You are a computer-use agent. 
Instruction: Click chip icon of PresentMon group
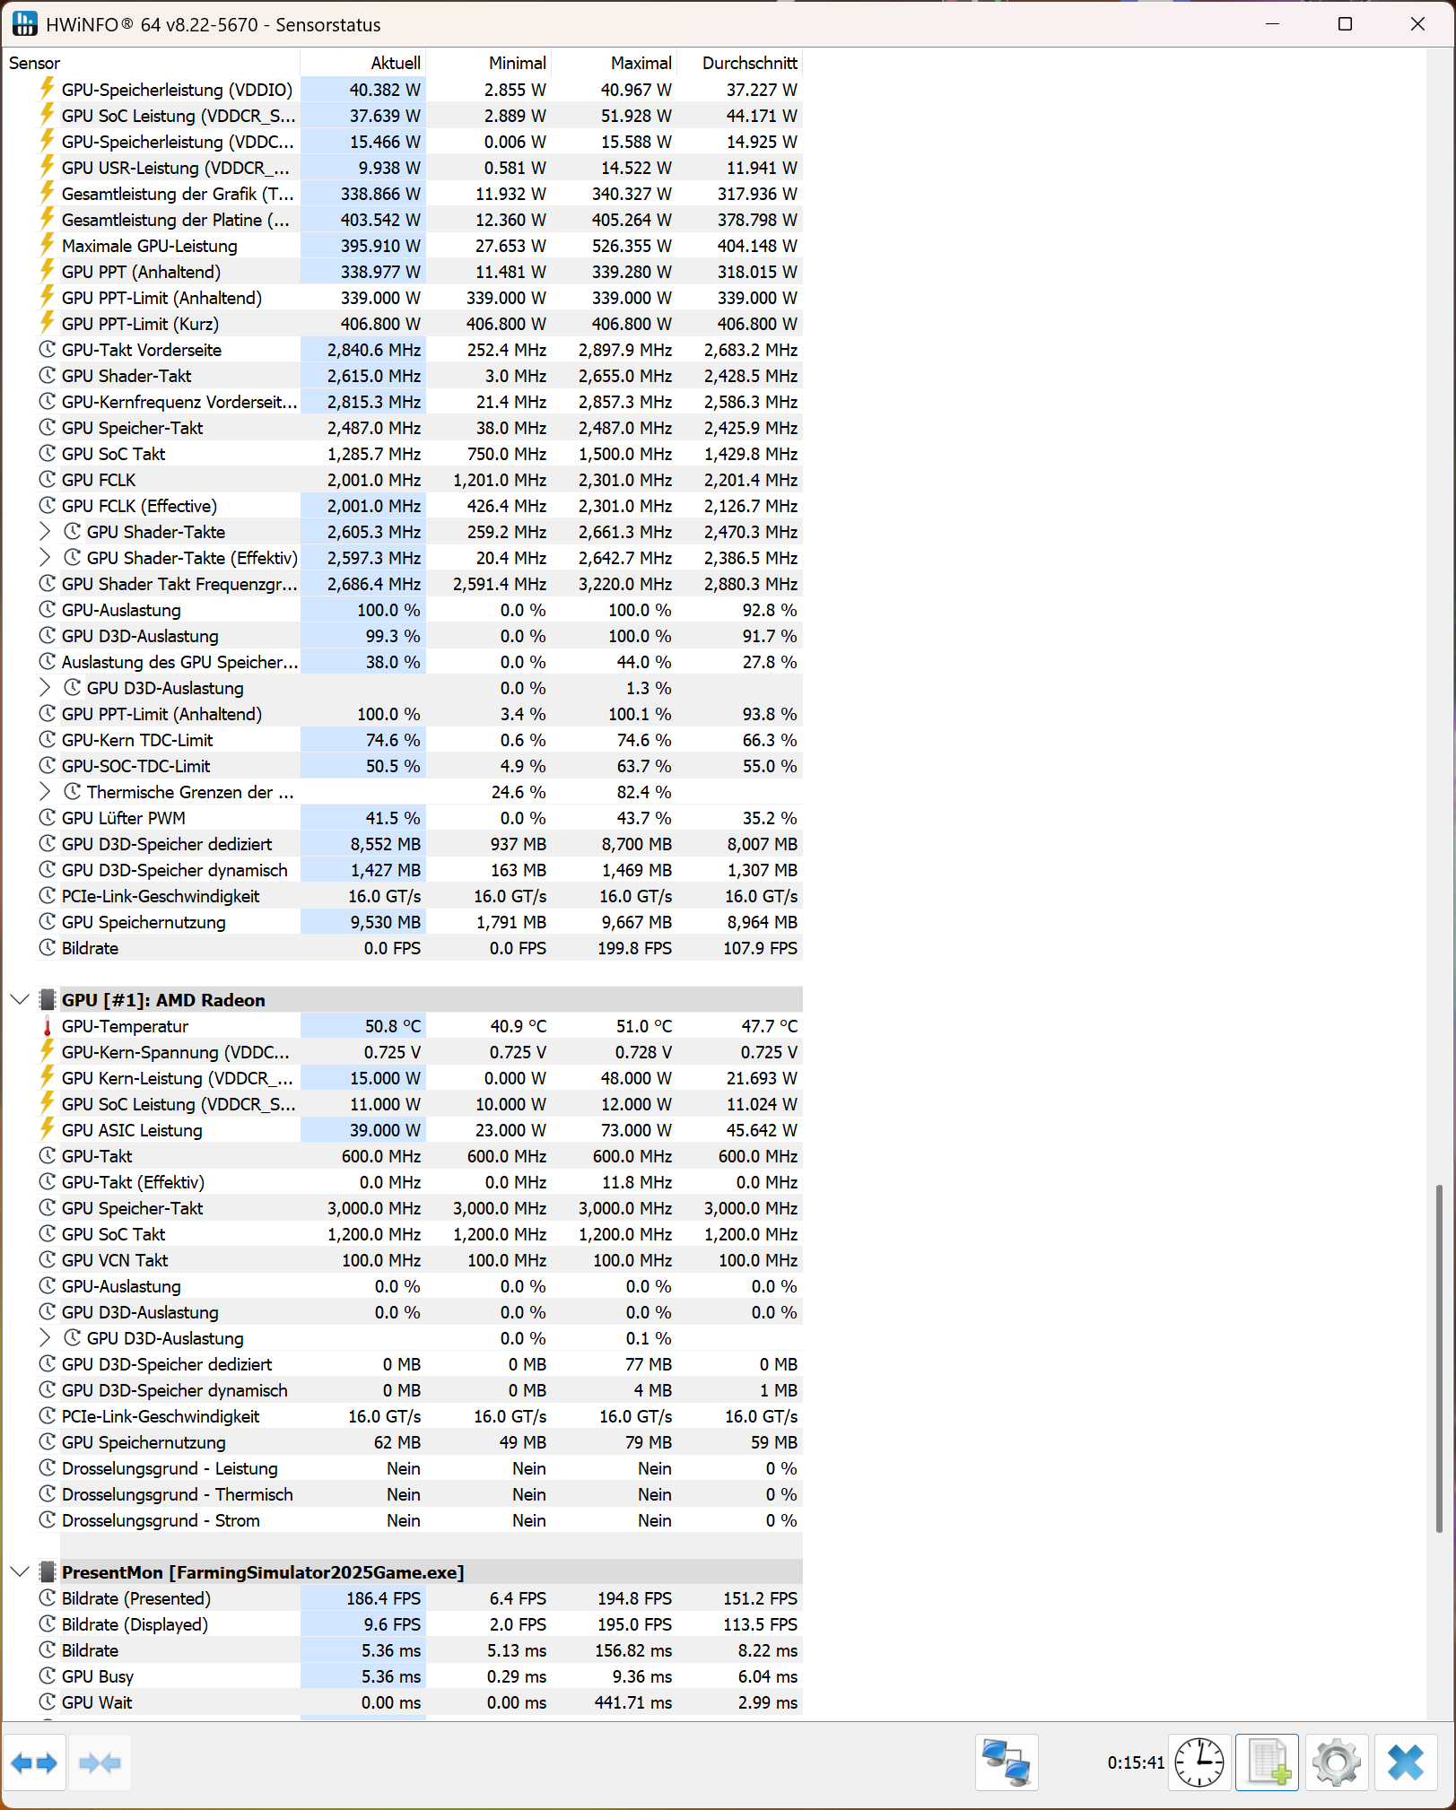click(48, 1572)
